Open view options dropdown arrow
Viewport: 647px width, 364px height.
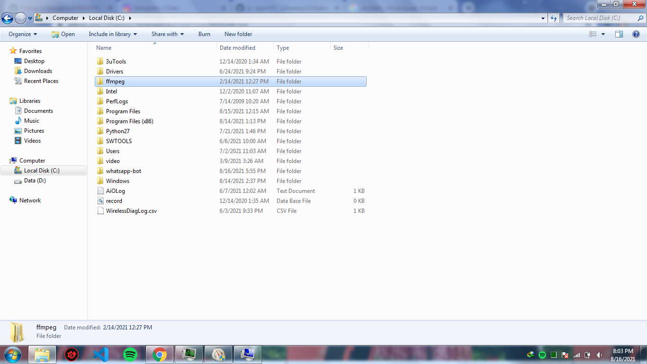tap(603, 34)
